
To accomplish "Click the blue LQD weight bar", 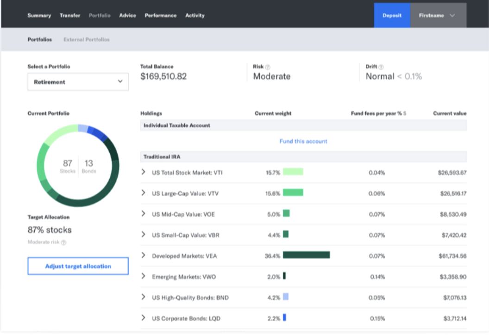I will [x=284, y=317].
